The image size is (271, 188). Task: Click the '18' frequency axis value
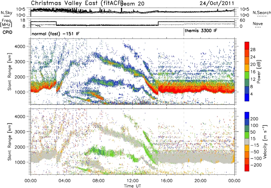pos(22,20)
